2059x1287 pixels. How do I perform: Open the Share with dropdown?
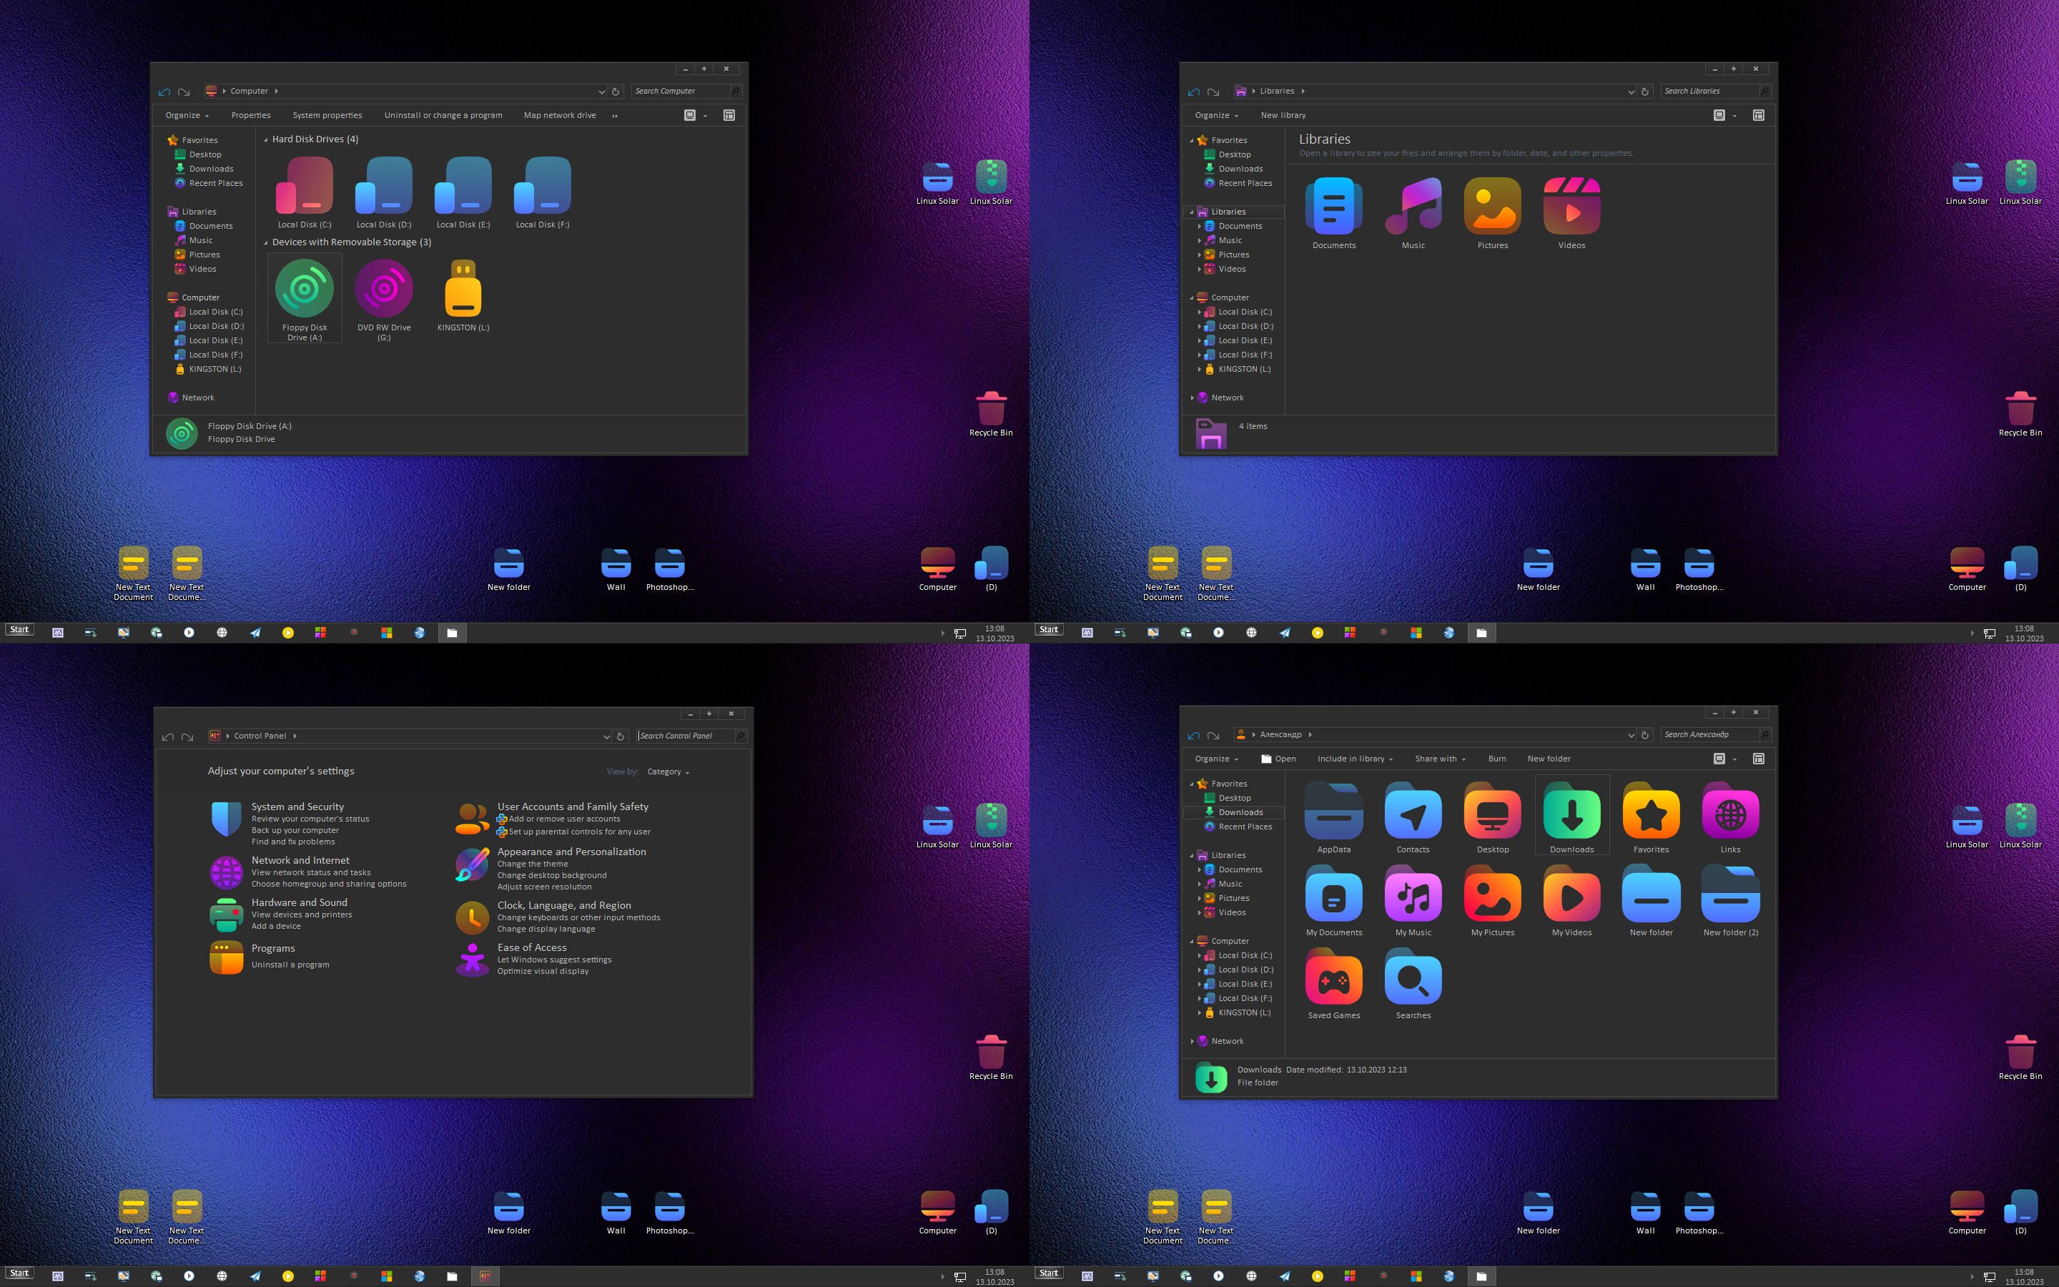(x=1440, y=759)
